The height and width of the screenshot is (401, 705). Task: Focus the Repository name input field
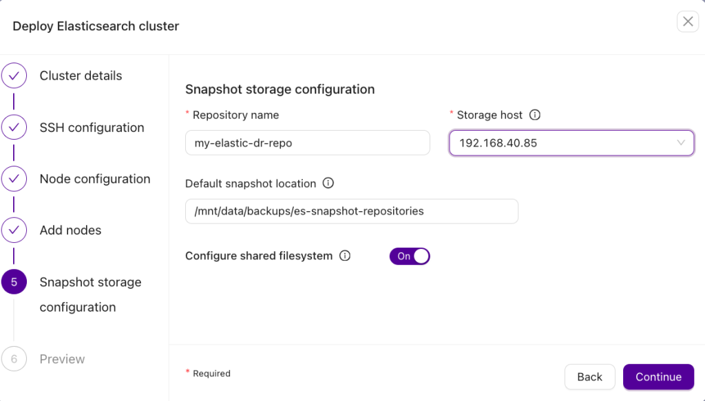(308, 143)
